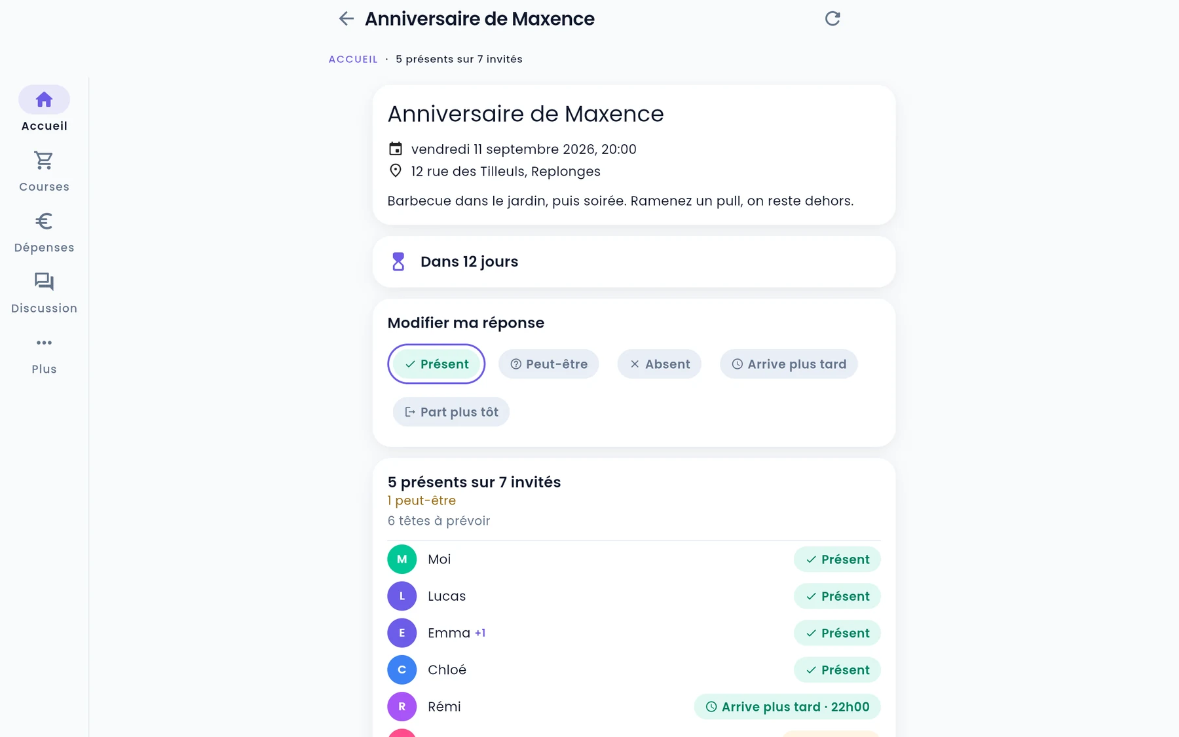
Task: Click Moi's green M avatar
Action: click(x=402, y=559)
